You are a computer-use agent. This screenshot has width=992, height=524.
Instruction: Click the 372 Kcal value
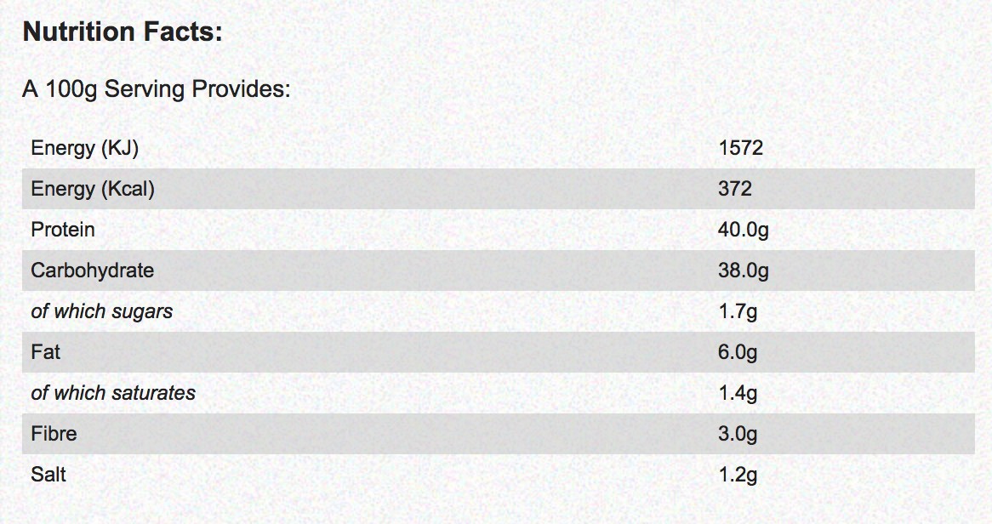[735, 189]
